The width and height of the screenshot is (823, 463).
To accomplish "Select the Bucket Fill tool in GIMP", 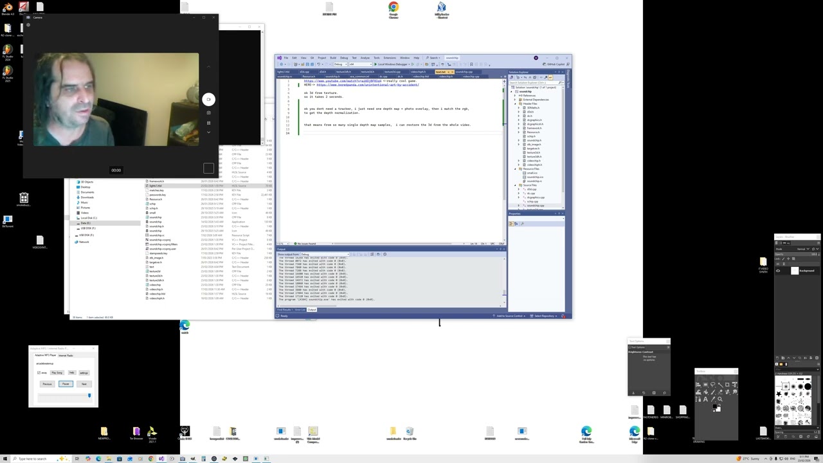I will (x=705, y=392).
